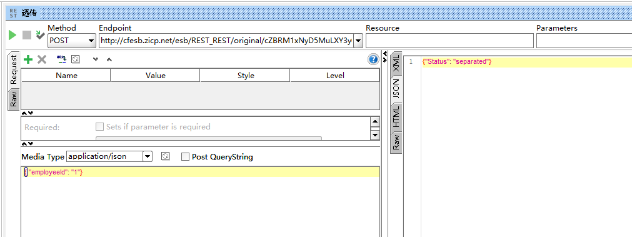Expand the Endpoint URL dropdown arrow

(358, 41)
